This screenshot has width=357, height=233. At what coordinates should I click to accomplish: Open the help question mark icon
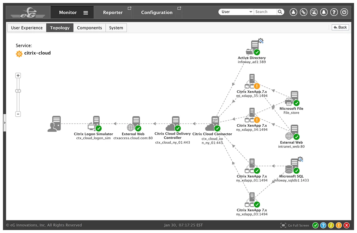point(334,12)
